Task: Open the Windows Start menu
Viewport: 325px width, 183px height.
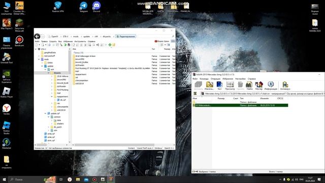Action: [4, 179]
